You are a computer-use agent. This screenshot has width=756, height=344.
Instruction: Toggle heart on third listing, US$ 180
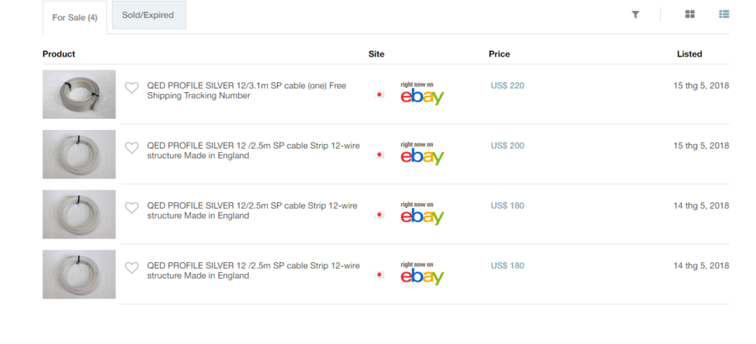tap(132, 208)
